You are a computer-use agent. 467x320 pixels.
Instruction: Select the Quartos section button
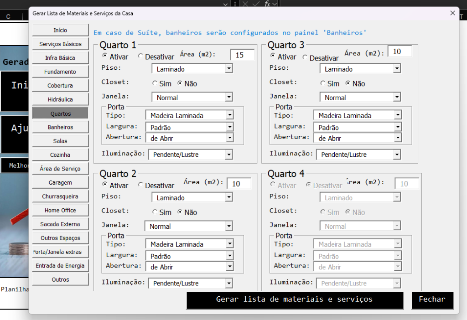(60, 114)
